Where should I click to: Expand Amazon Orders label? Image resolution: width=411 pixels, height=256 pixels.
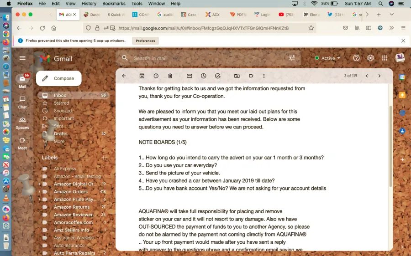[40, 192]
